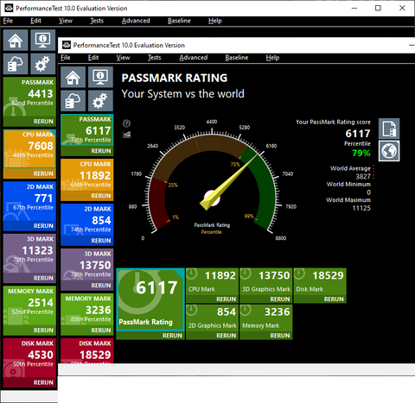Rerun Disk Mark under the 4530 score
This screenshot has height=403, width=415.
click(x=43, y=382)
